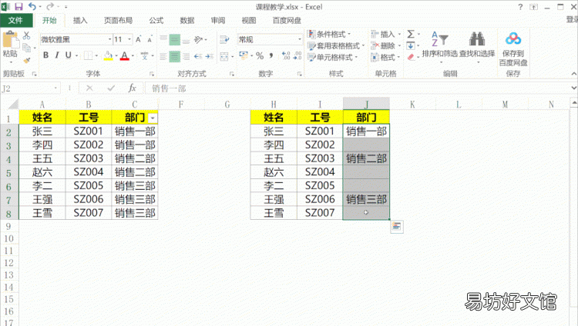Click the Help question mark icon

[520, 7]
